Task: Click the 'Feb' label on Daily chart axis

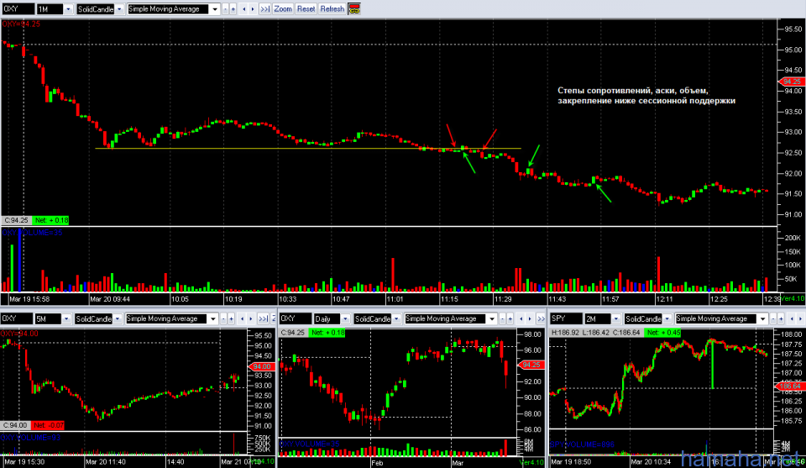Action: pos(377,463)
